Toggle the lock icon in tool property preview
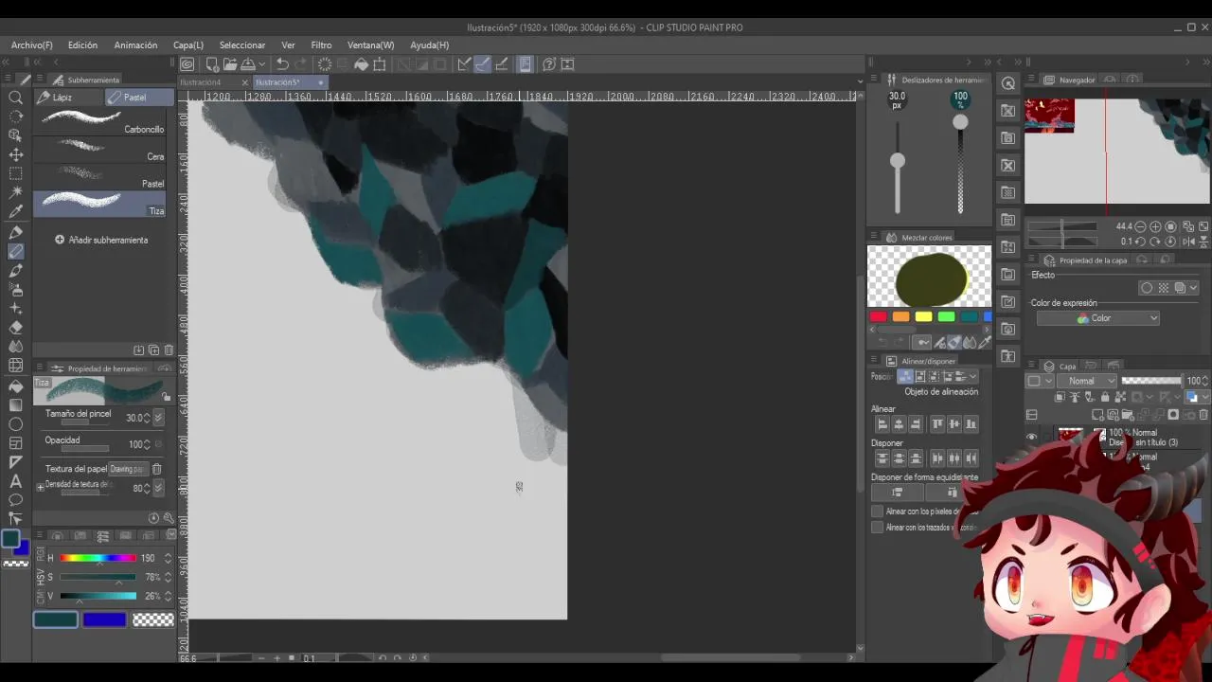 (x=167, y=398)
